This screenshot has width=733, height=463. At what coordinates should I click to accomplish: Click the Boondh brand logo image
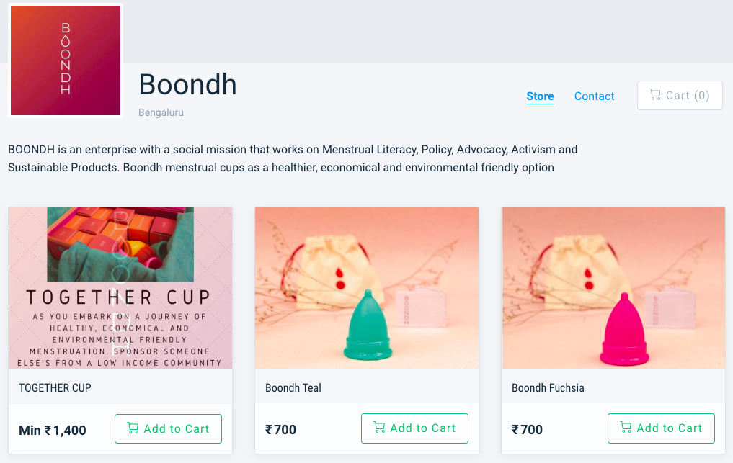point(66,60)
